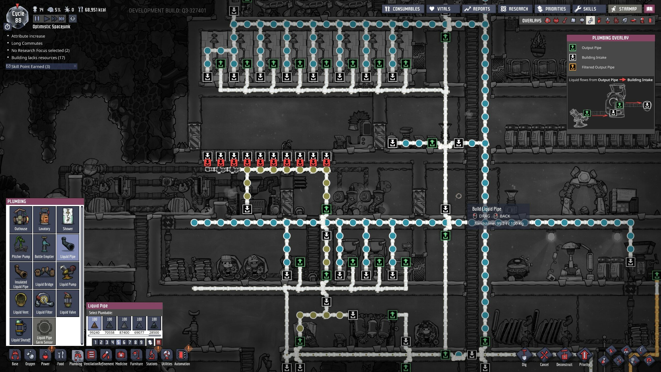The height and width of the screenshot is (372, 661).
Task: Open the Oxygen build category
Action: [x=30, y=357]
